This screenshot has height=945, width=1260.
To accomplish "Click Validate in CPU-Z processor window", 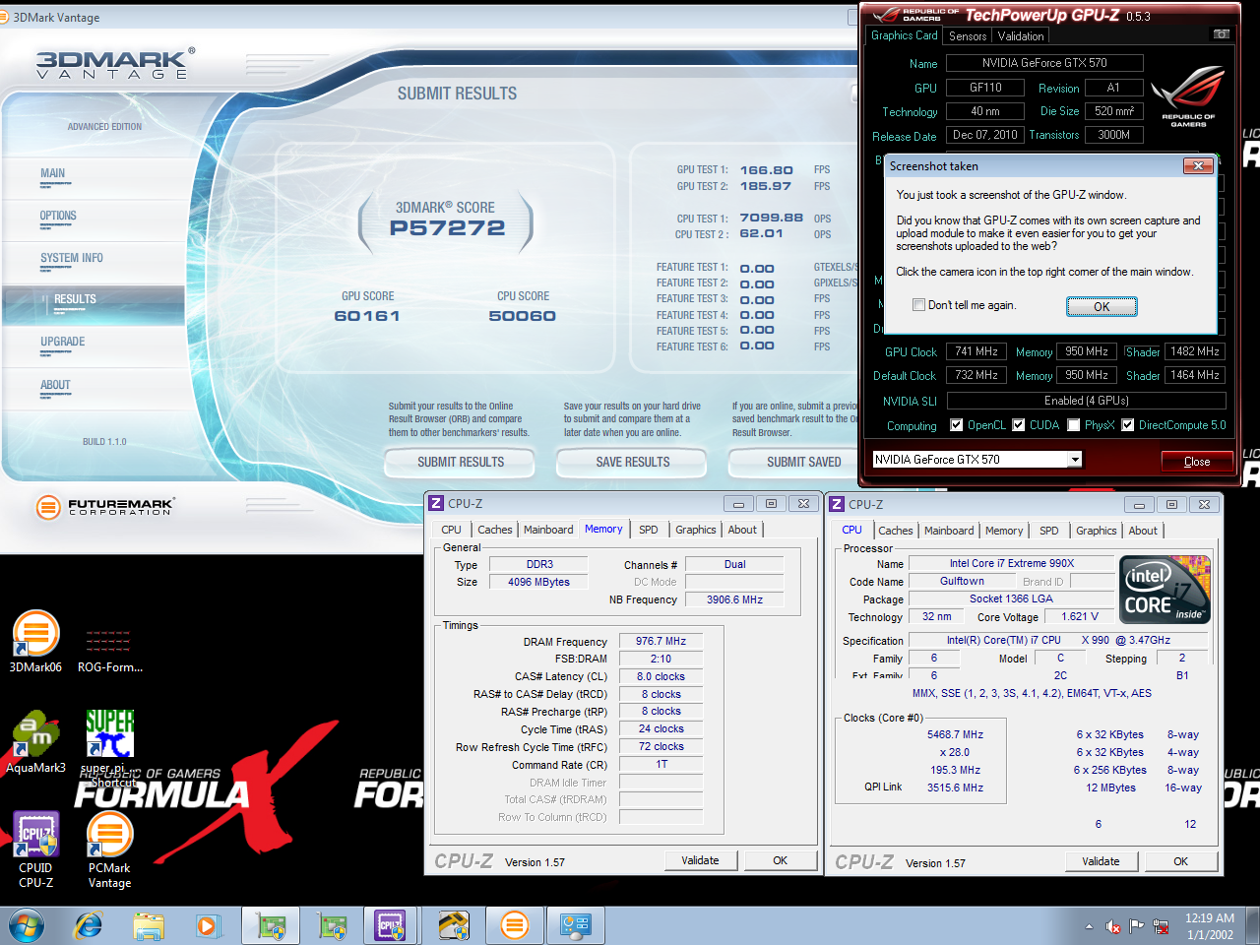I will click(x=1101, y=861).
